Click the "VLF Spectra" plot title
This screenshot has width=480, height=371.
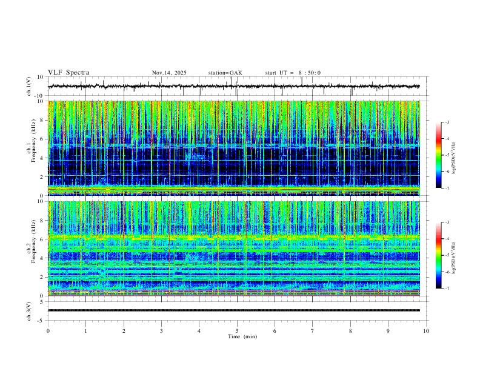pos(68,73)
